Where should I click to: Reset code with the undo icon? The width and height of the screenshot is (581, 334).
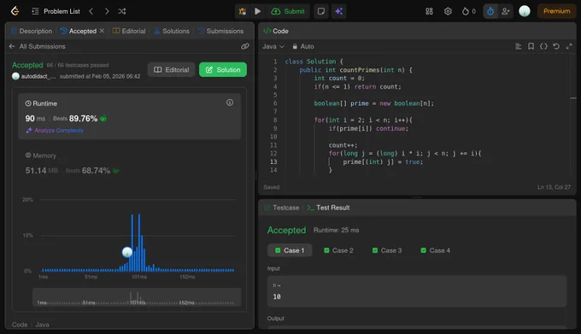[556, 46]
